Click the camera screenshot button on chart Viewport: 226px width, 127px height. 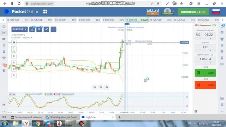14,42
